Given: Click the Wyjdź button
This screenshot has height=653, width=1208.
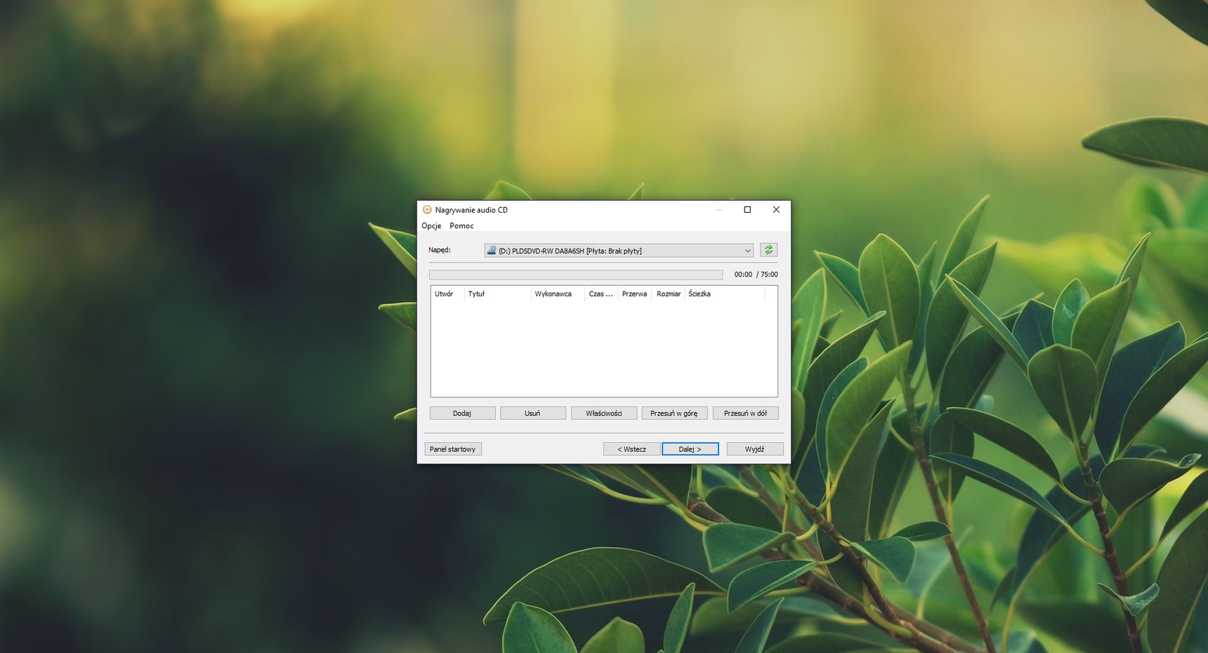Looking at the screenshot, I should pyautogui.click(x=755, y=449).
